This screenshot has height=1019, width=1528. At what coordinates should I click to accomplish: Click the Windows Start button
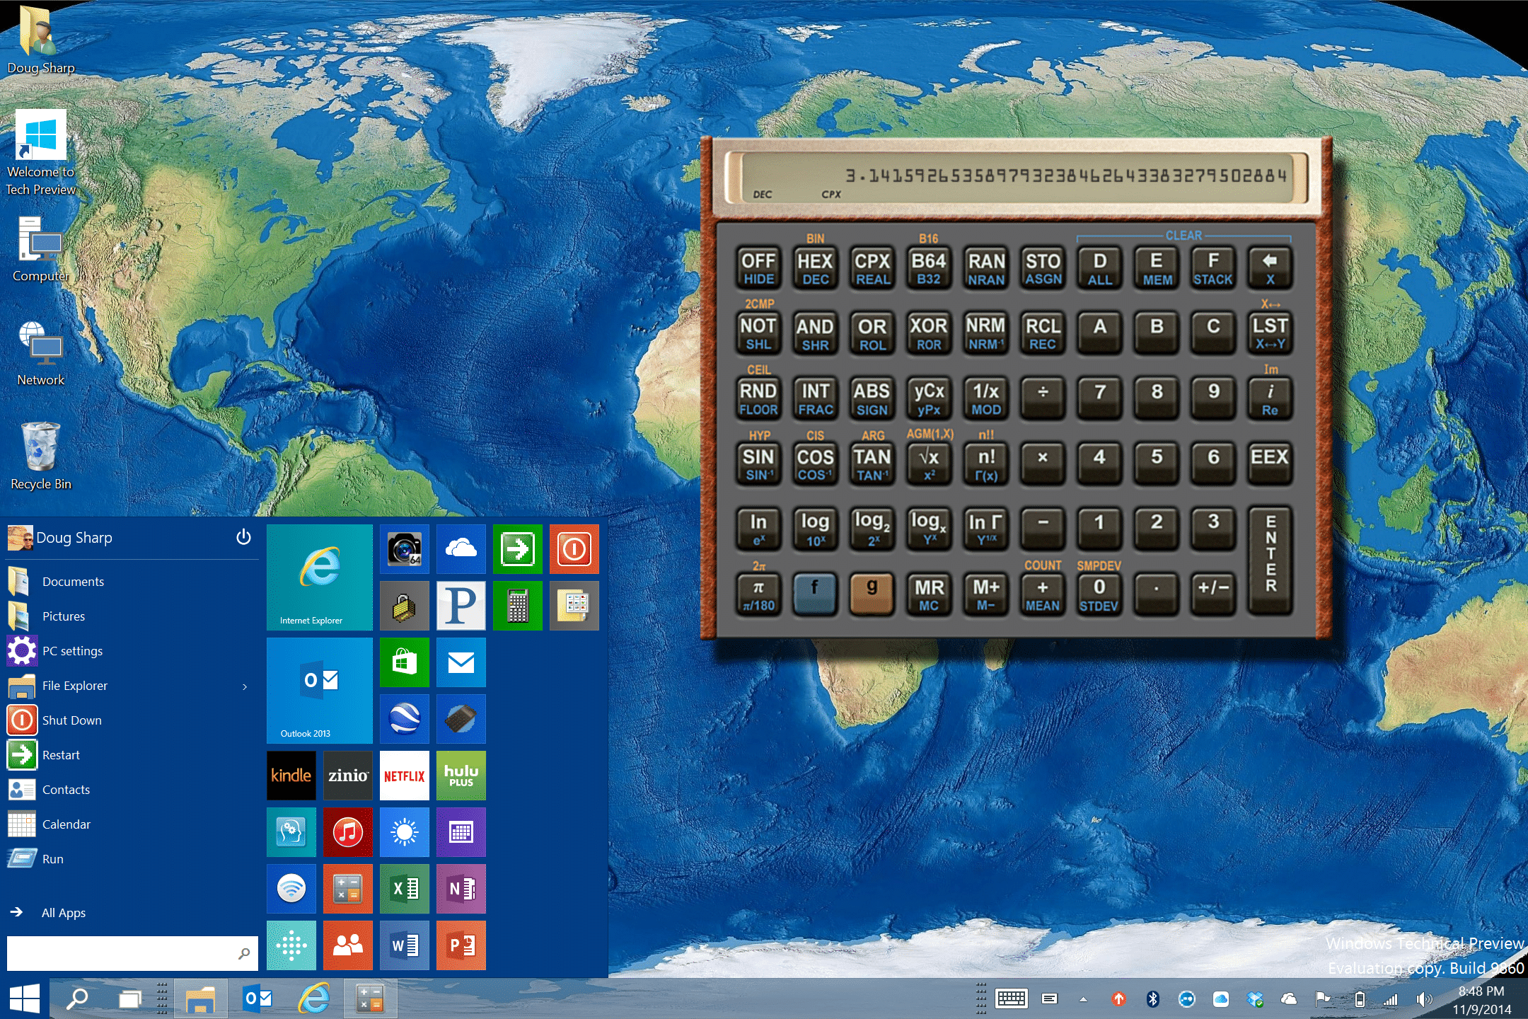(25, 998)
